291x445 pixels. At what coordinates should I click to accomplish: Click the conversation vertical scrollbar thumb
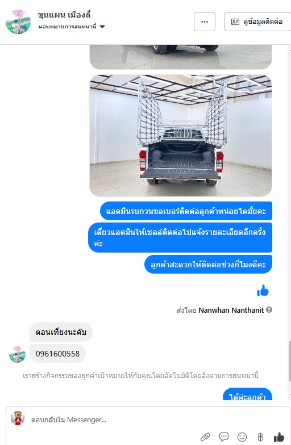290,361
